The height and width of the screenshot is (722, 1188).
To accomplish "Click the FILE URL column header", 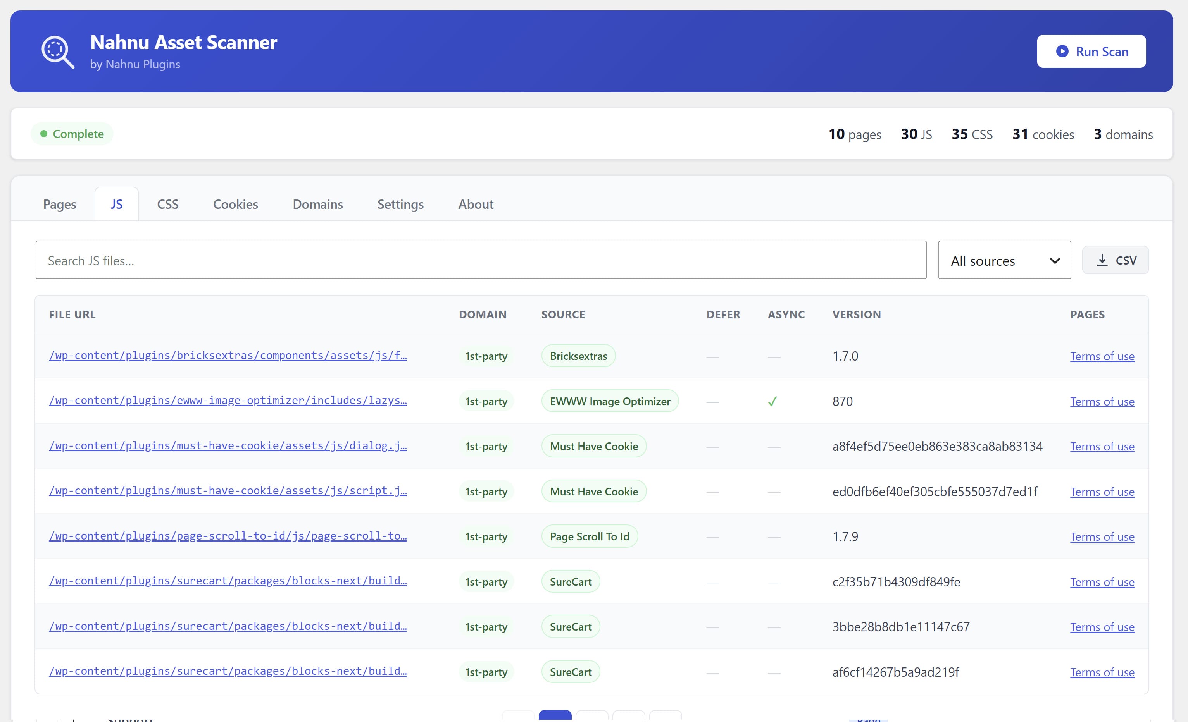I will pos(72,315).
